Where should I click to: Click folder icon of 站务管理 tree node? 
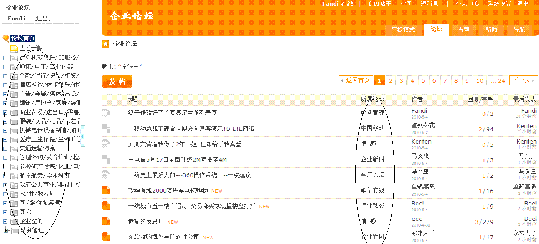15,230
